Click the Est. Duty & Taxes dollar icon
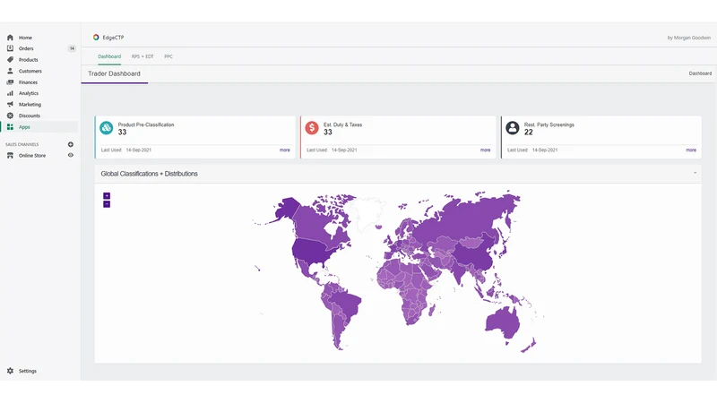Viewport: 717px width, 403px height. pos(312,128)
